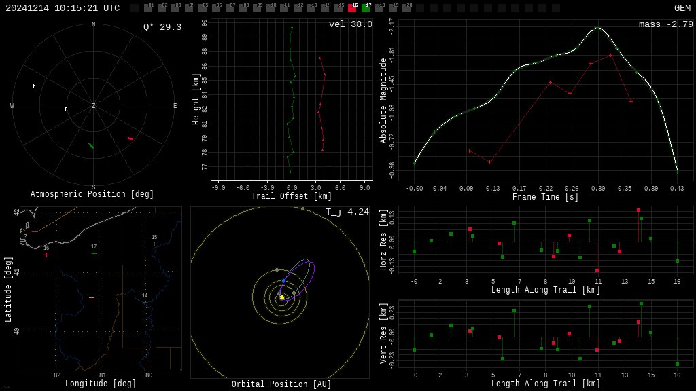Screen dimensions: 696x391
Task: Click the Horz Res [km] axis label
Action: (383, 240)
